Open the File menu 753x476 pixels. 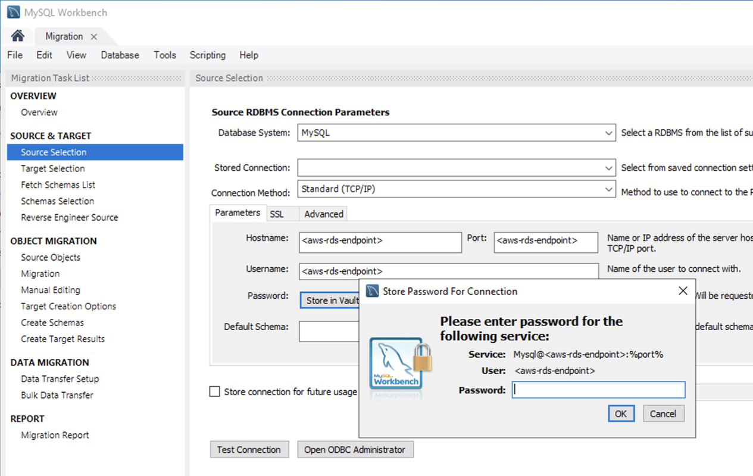point(15,55)
